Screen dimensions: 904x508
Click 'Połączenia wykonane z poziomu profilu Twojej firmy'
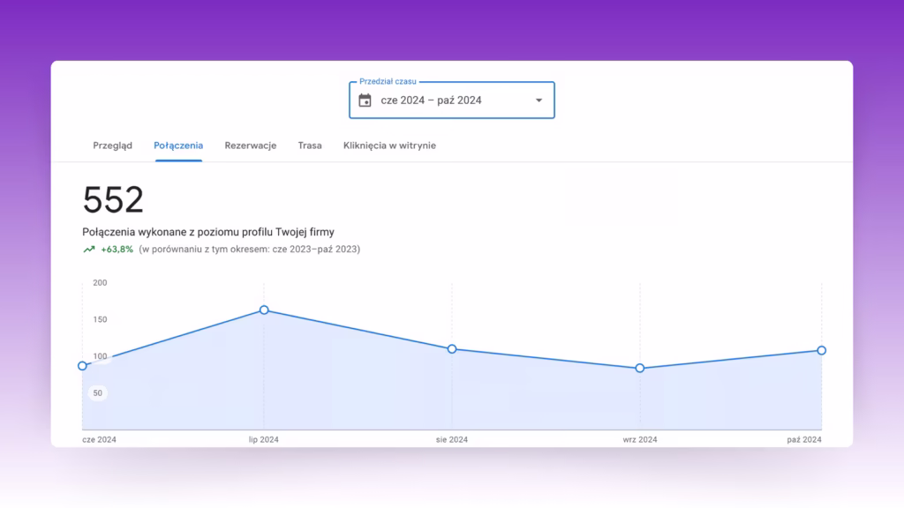[x=208, y=232]
